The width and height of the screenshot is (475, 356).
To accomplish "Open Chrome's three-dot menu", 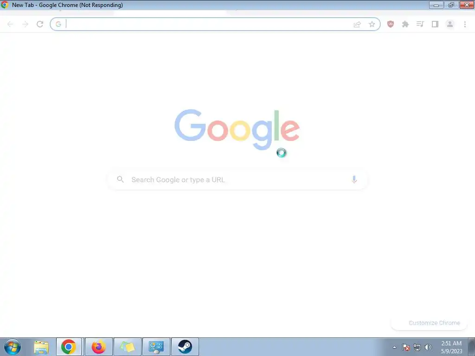I will (x=465, y=24).
